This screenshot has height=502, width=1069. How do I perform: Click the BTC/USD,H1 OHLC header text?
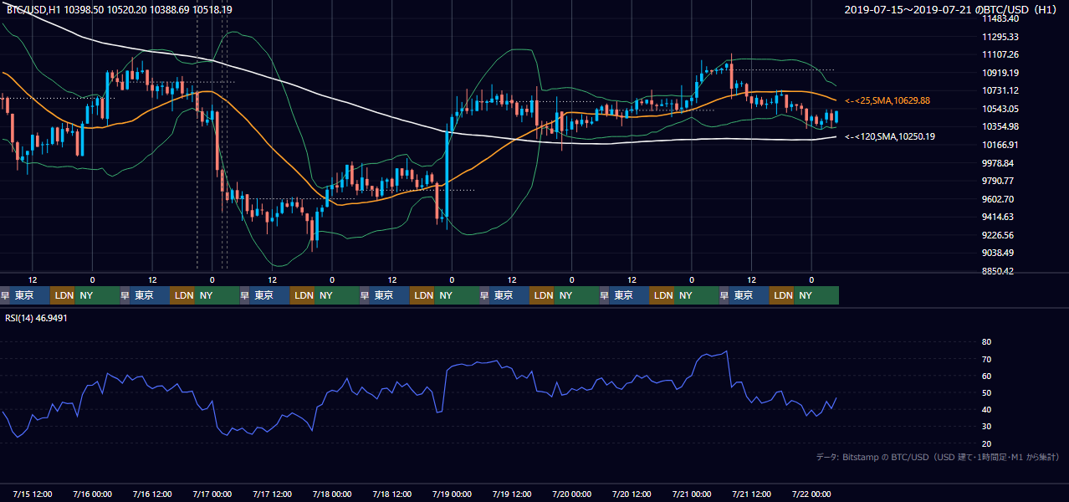click(x=120, y=9)
